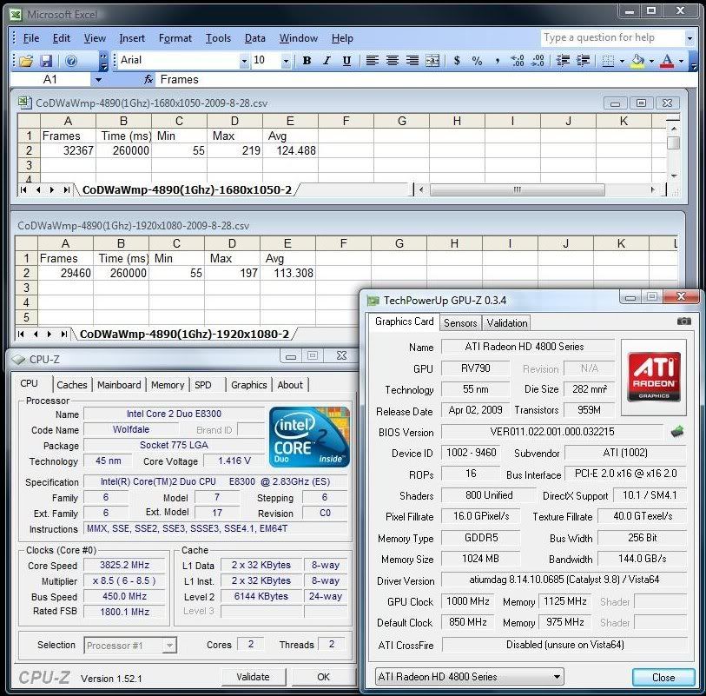Switch to CPU-Z Memory tab
Viewport: 706px width, 696px height.
pos(168,385)
